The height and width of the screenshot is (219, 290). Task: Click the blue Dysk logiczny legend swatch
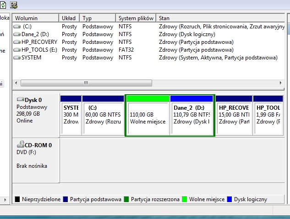230,199
